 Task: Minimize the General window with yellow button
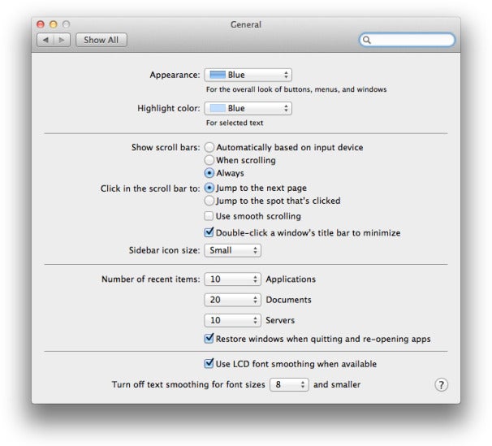(54, 24)
